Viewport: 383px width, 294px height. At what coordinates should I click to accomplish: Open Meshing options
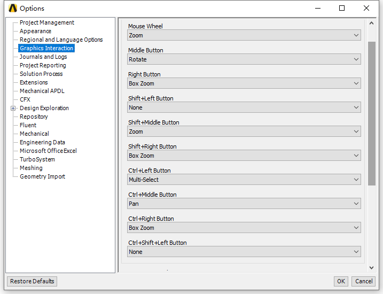(31, 168)
